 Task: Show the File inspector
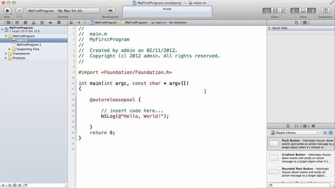point(296,22)
